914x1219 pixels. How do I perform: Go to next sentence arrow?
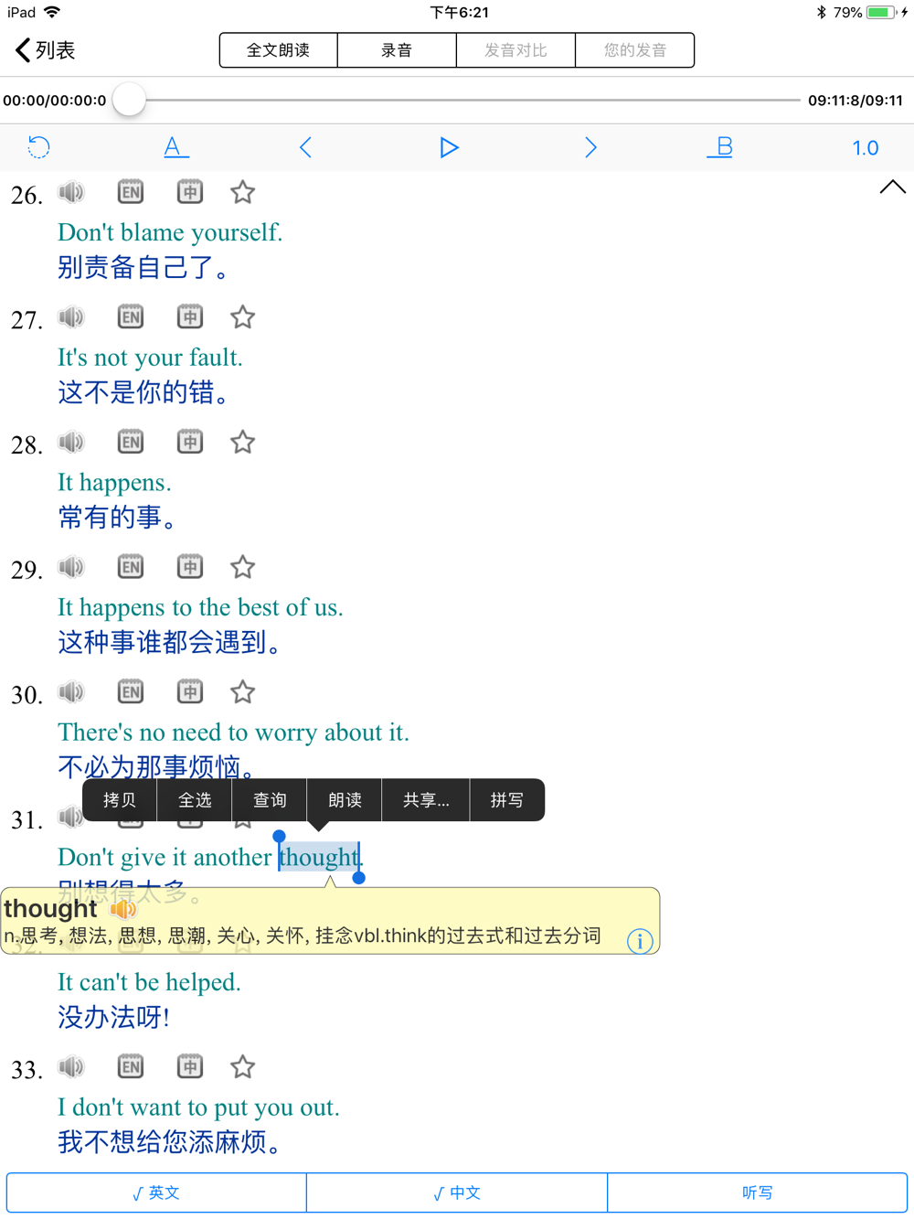coord(590,147)
